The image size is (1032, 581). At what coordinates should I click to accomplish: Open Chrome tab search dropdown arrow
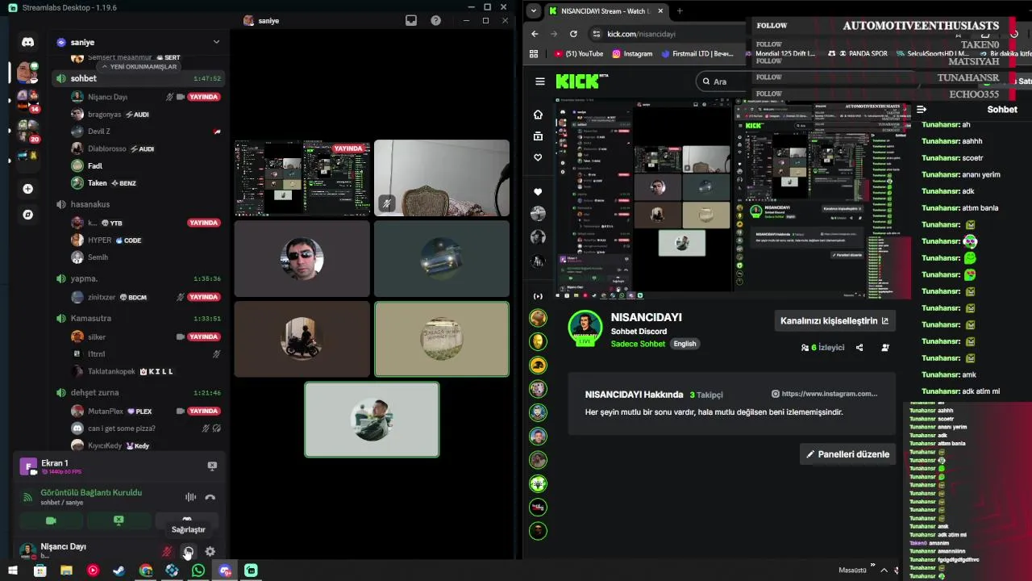point(533,11)
